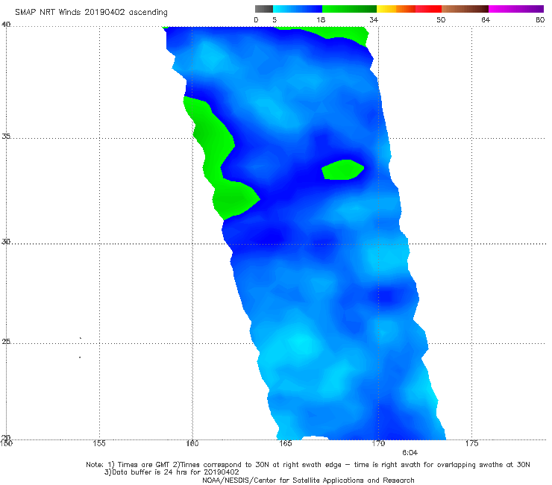Click the isolated green oval wind patch

[342, 170]
